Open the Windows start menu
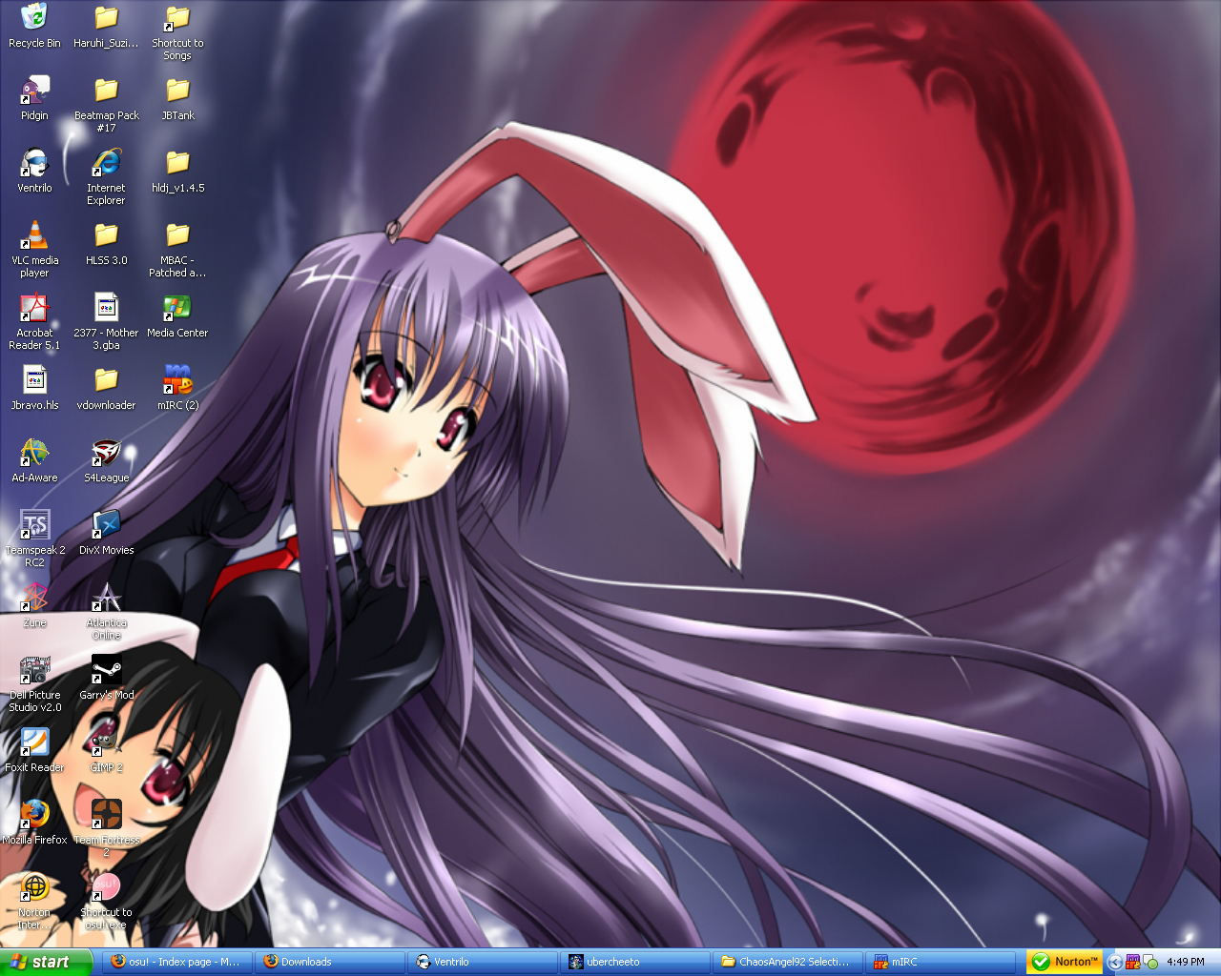Viewport: 1221px width, 976px height. tap(46, 962)
